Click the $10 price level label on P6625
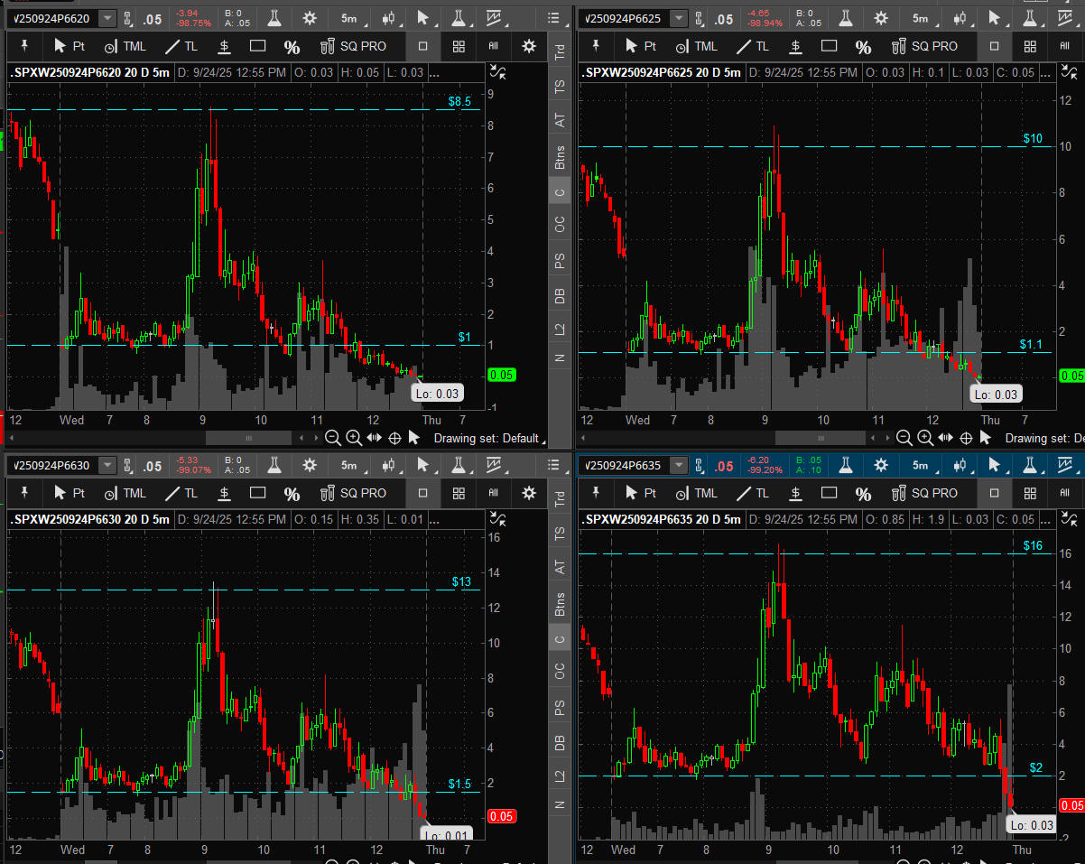The width and height of the screenshot is (1085, 864). pos(1033,138)
